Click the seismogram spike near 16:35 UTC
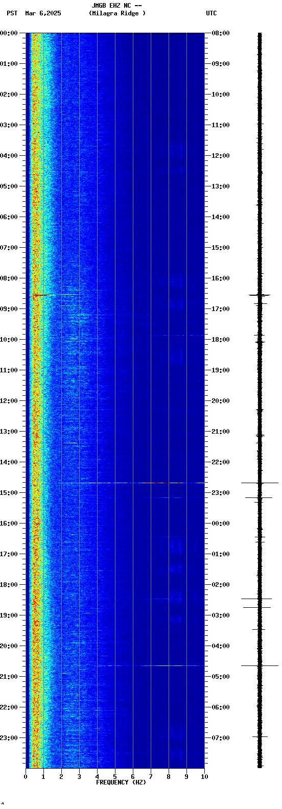The width and height of the screenshot is (282, 809). click(x=260, y=295)
